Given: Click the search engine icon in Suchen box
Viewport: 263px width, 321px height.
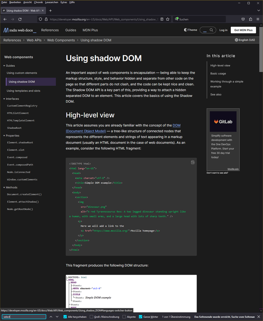Looking at the screenshot, I should 177,19.
